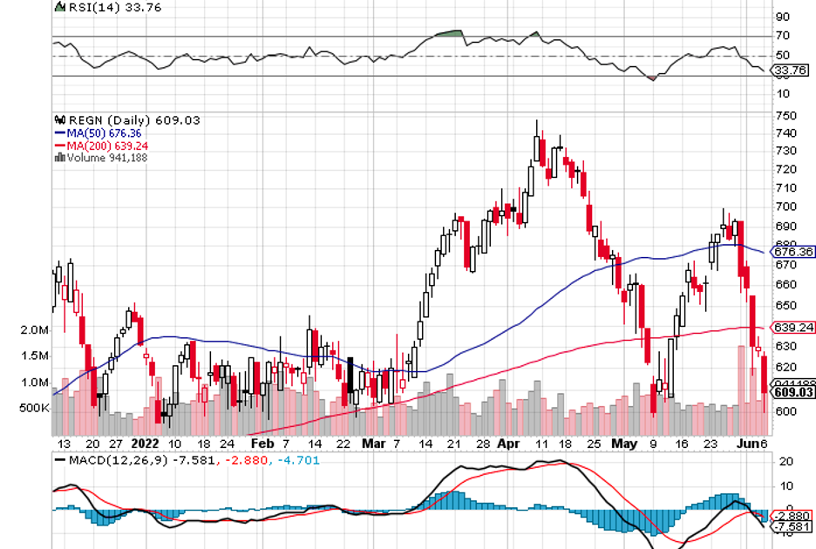Click the 690 price axis label

pyautogui.click(x=785, y=227)
